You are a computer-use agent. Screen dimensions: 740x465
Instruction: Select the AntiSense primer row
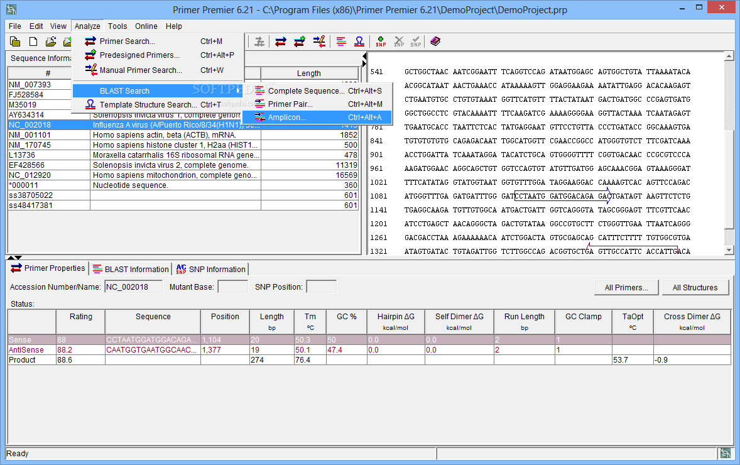(x=369, y=350)
